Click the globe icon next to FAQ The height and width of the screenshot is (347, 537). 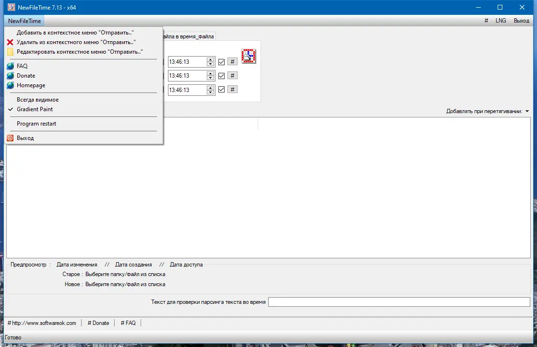[x=10, y=66]
